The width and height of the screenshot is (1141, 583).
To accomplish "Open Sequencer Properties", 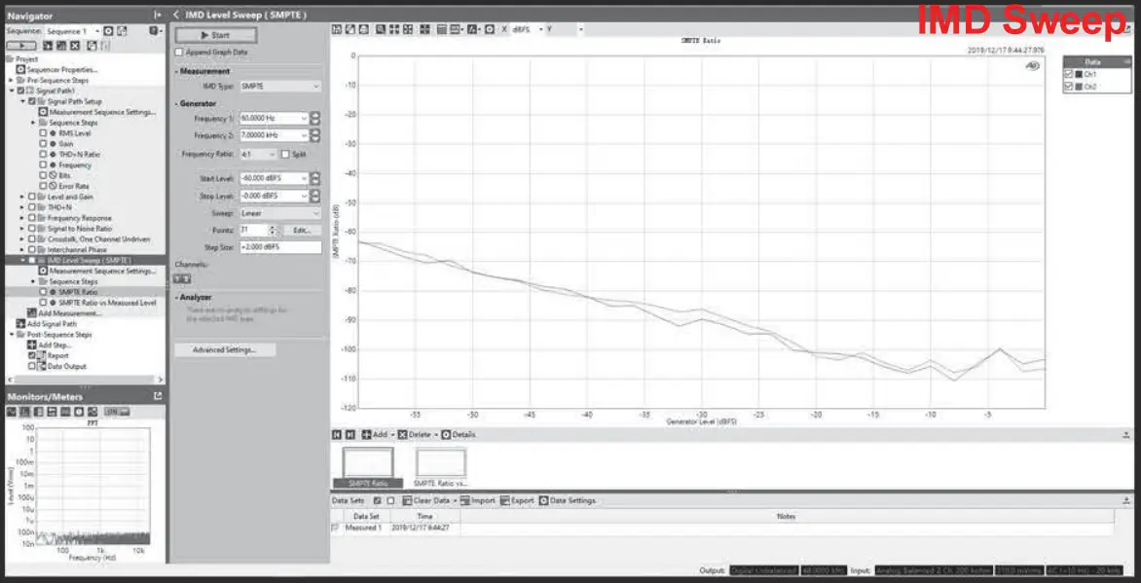I will click(62, 69).
